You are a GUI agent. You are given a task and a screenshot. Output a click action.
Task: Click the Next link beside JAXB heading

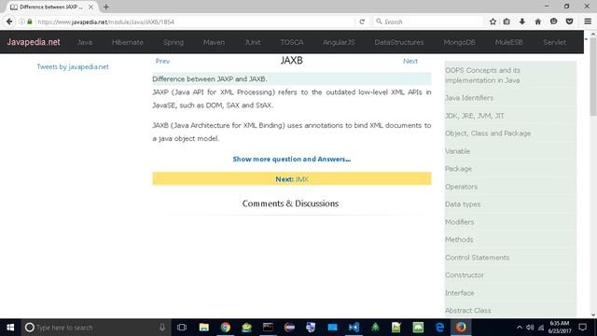[410, 61]
